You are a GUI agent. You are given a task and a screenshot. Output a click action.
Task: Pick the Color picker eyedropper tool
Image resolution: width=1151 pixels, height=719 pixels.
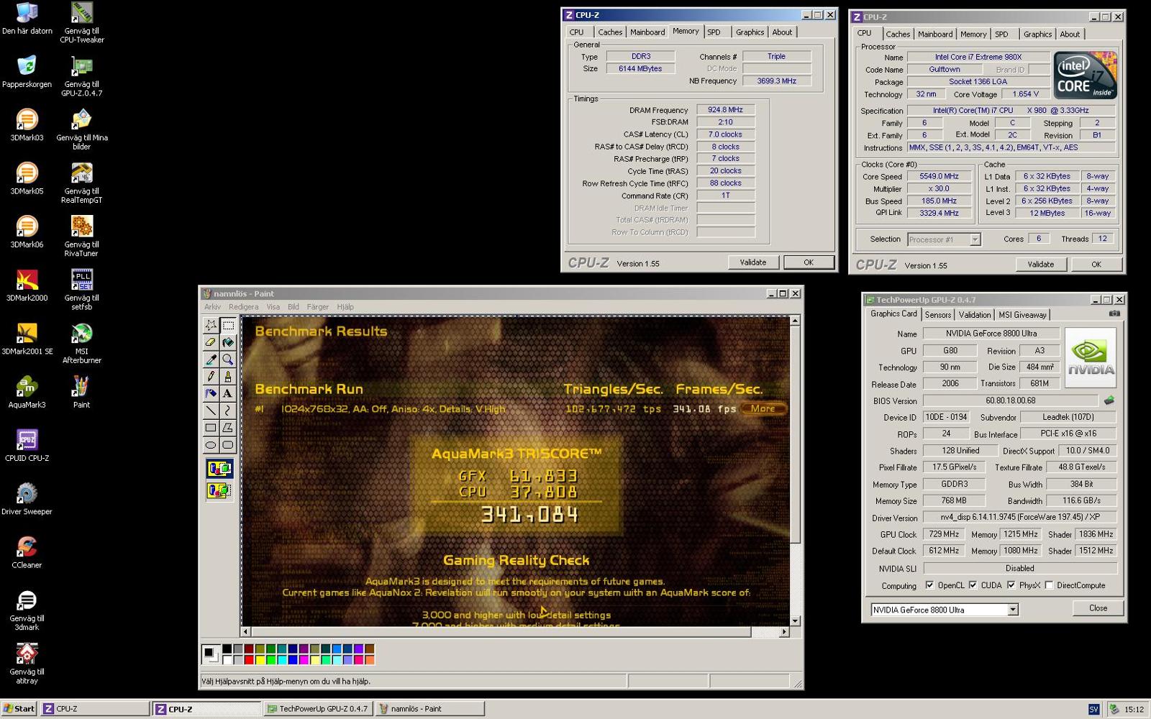tap(211, 359)
